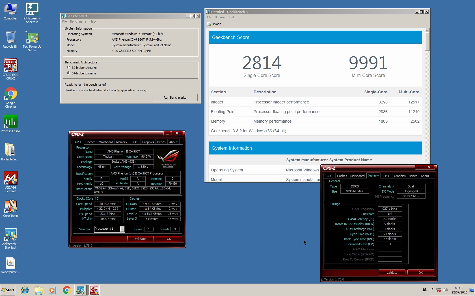475x296 pixels.
Task: Click the results scrollbar up arrow
Action: click(x=427, y=30)
